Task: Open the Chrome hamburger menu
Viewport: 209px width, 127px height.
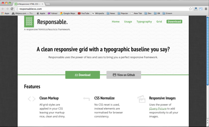Action: coord(206,9)
